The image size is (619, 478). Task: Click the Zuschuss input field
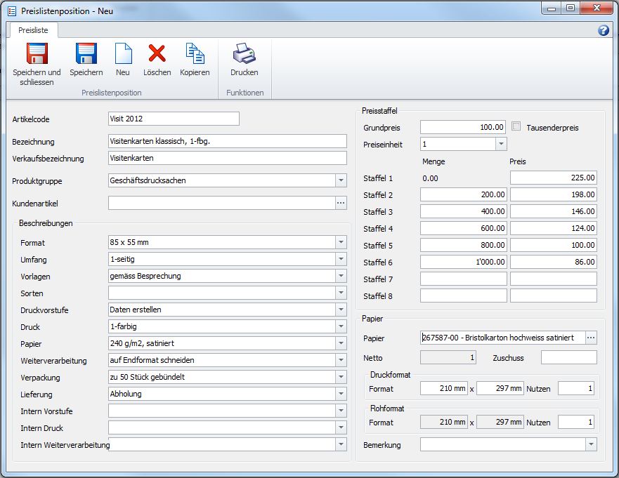(568, 357)
